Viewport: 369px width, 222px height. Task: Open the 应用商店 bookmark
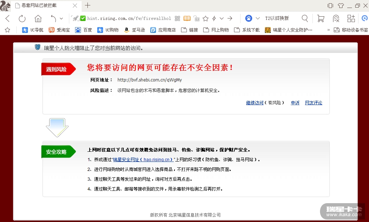pos(163,30)
